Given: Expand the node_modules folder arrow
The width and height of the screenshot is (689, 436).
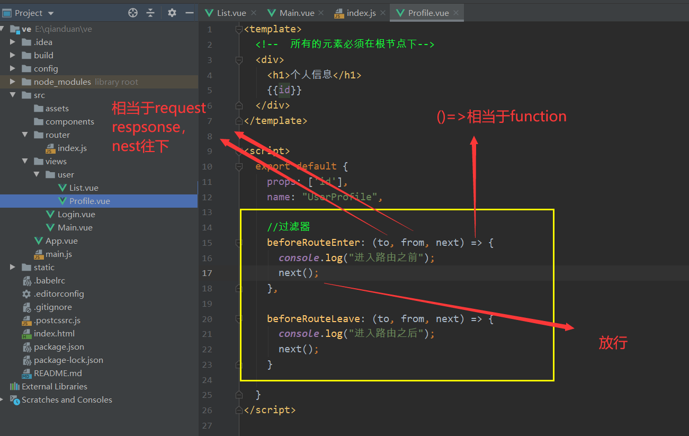Looking at the screenshot, I should pyautogui.click(x=13, y=82).
